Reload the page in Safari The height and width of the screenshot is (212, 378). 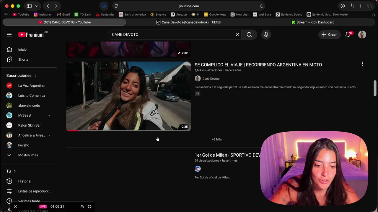tap(261, 6)
